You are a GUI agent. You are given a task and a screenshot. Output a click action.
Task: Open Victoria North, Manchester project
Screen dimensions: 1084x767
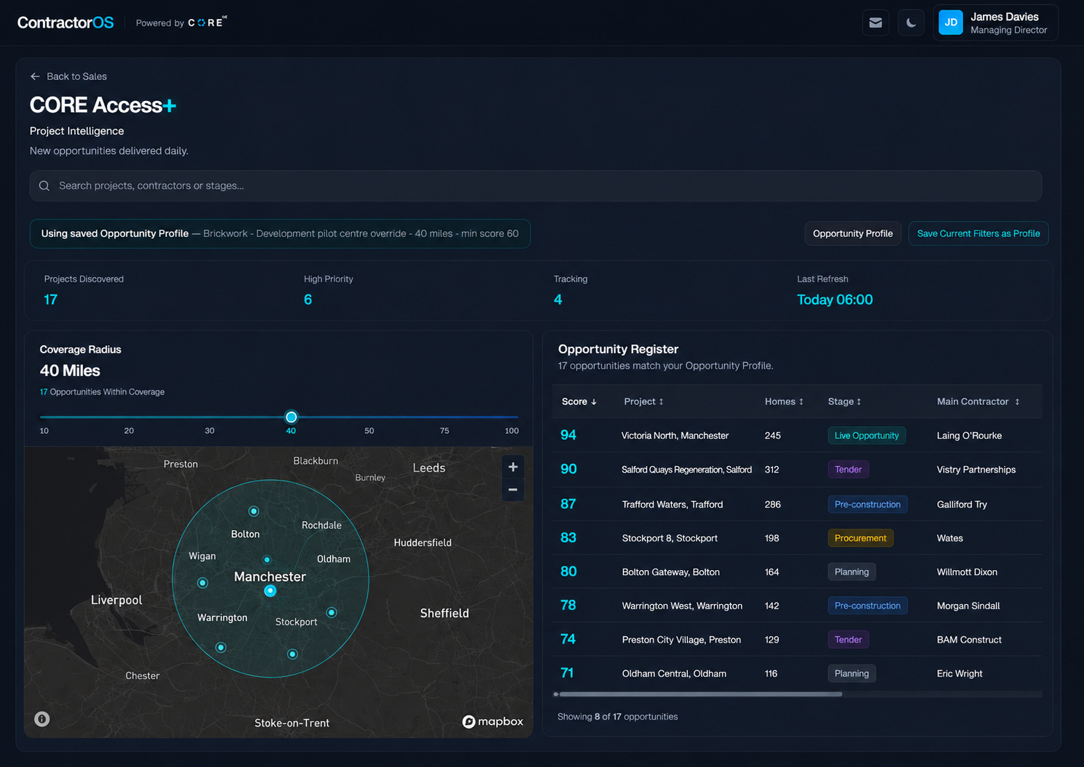click(x=675, y=435)
